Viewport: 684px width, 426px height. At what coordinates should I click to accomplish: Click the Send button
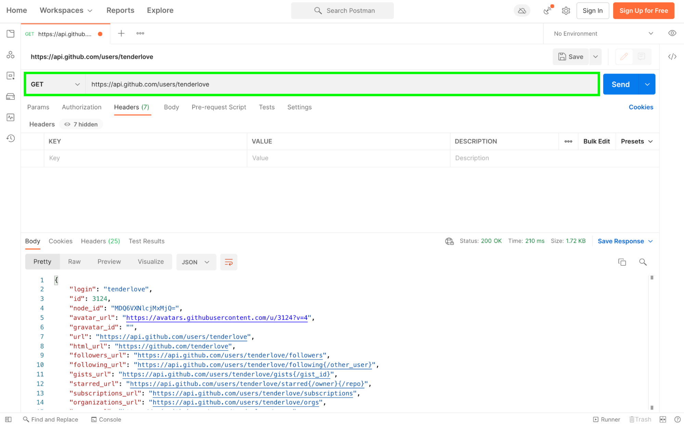tap(621, 84)
